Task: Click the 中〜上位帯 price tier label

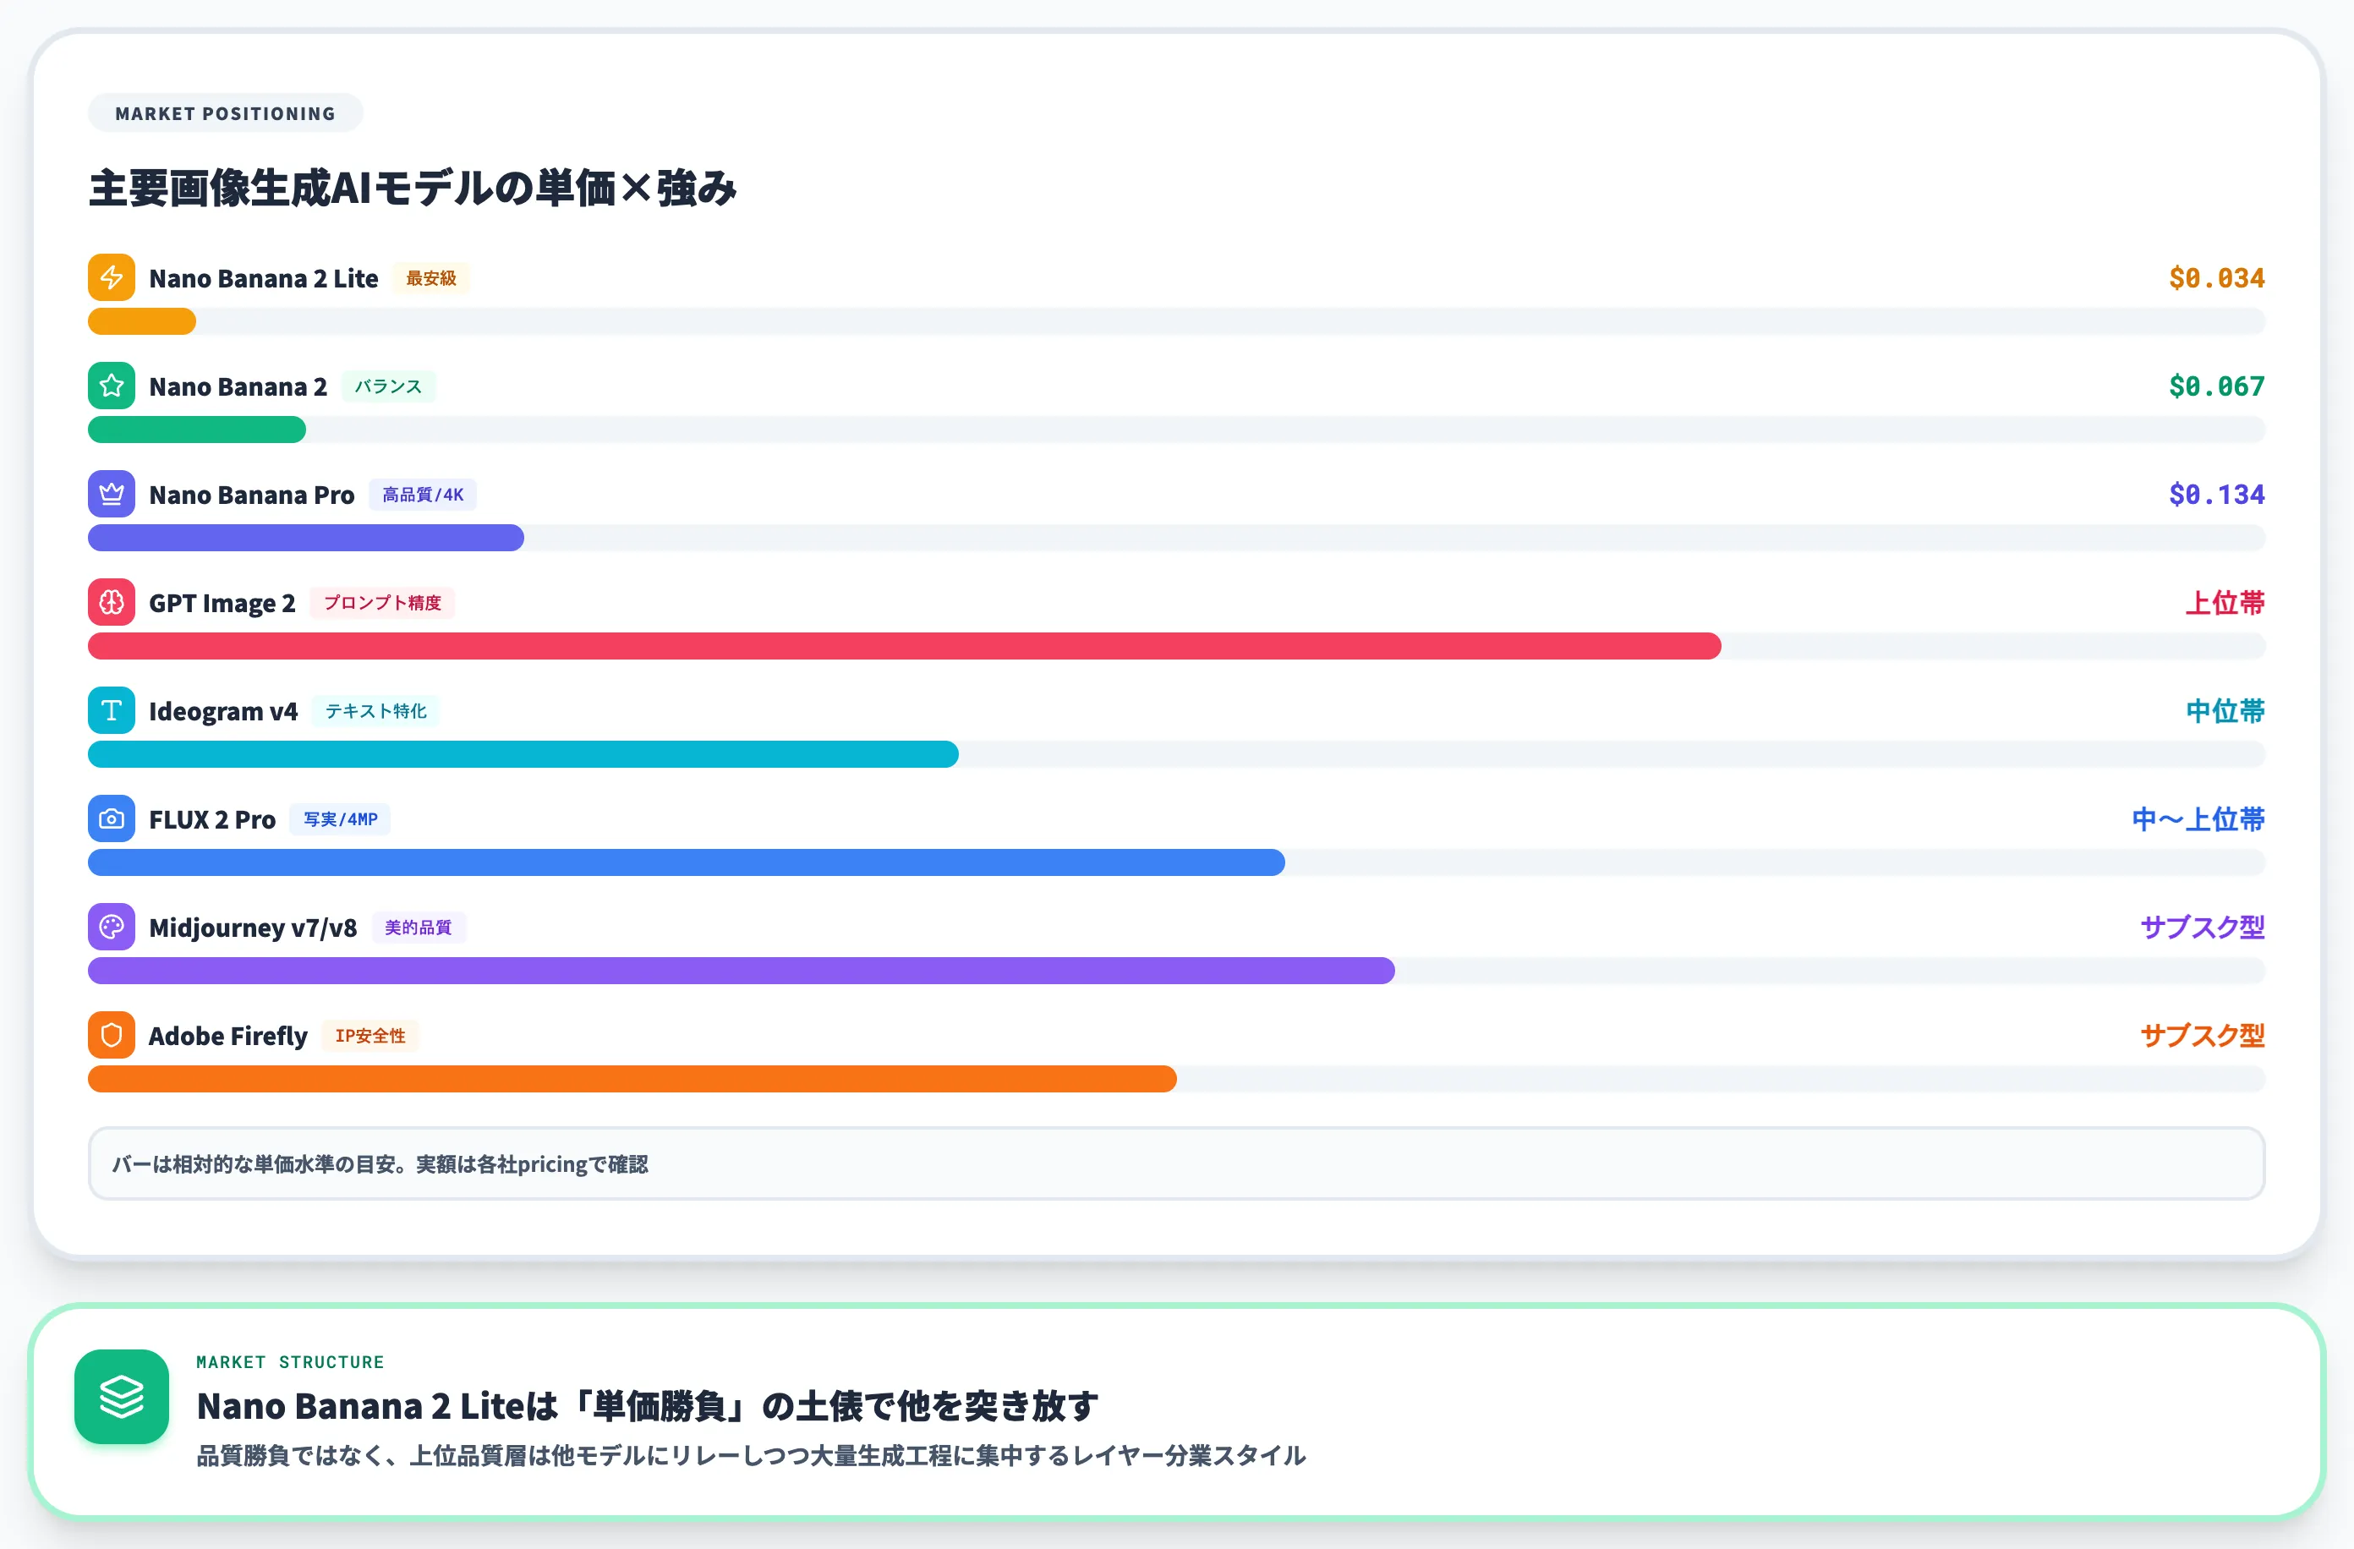Action: click(2198, 820)
